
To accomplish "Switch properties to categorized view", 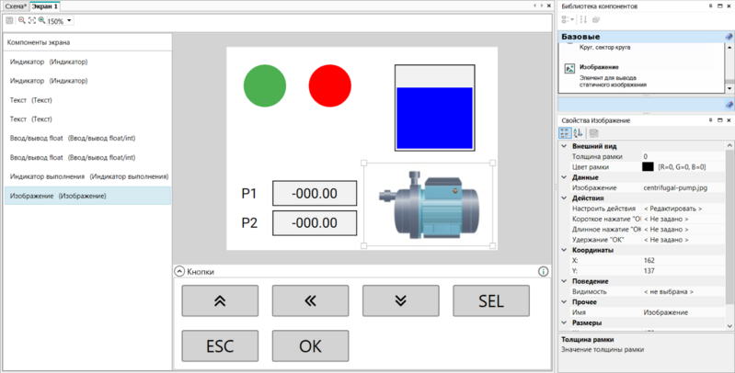I will 566,133.
